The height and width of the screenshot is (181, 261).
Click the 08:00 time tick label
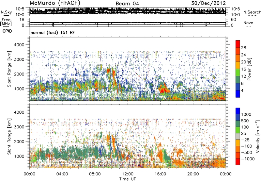(x=95, y=174)
